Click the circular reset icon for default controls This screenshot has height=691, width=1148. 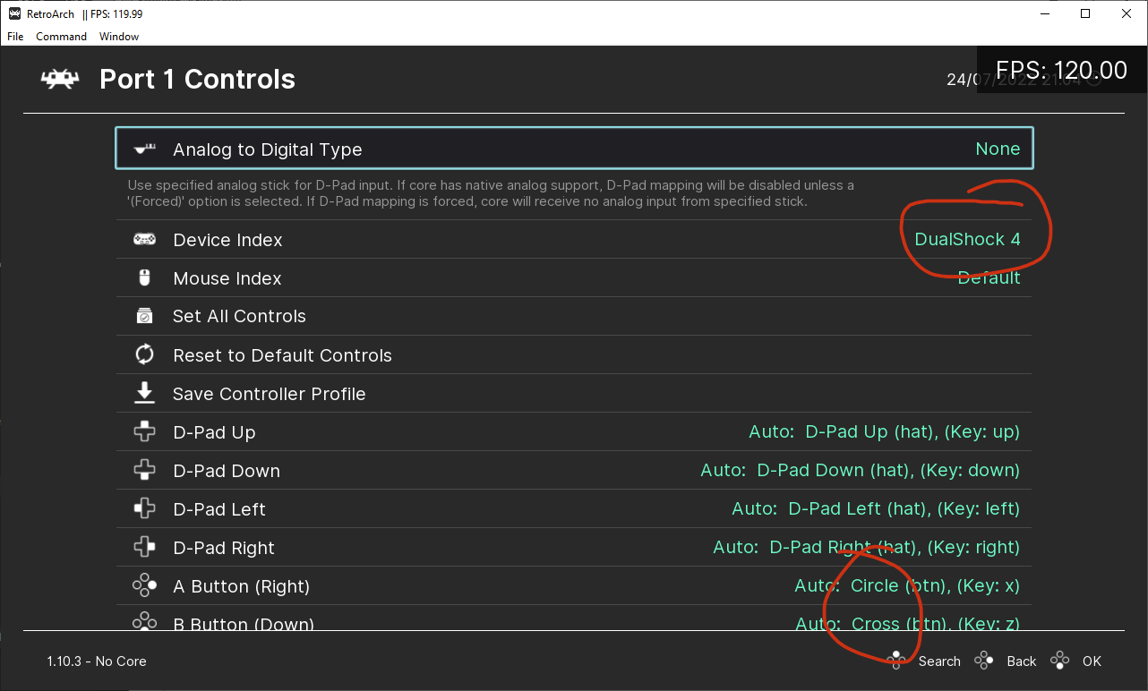pos(145,354)
